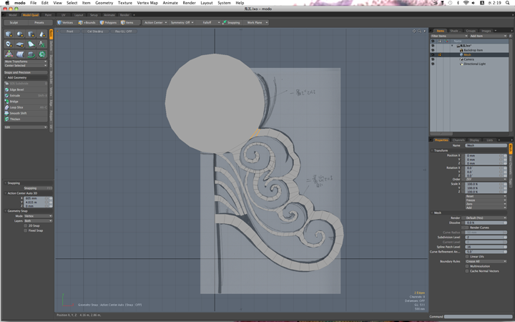Activate the green circular rotate tool

42,54
